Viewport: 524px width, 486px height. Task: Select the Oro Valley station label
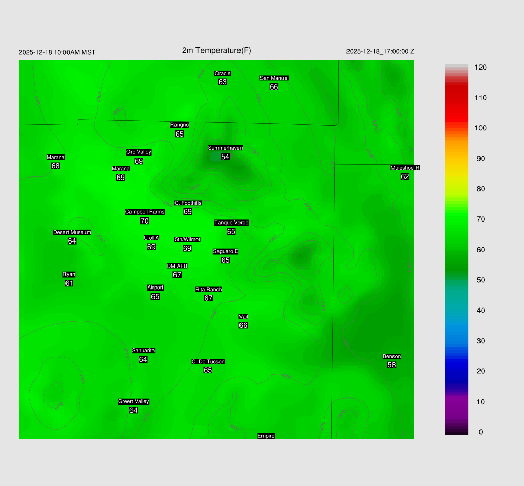click(139, 152)
